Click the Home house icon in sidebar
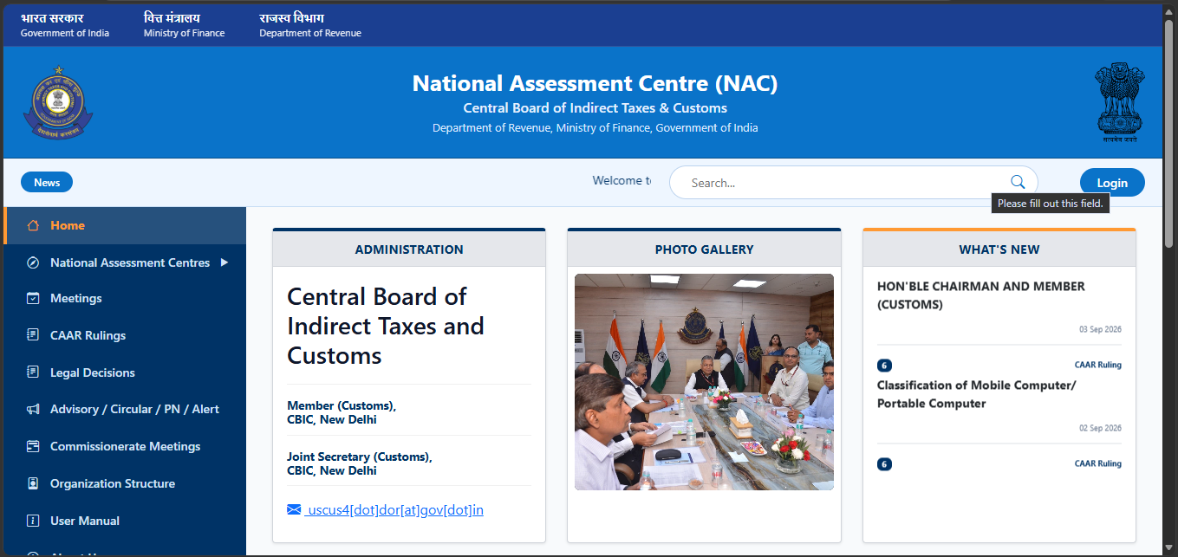 coord(33,225)
